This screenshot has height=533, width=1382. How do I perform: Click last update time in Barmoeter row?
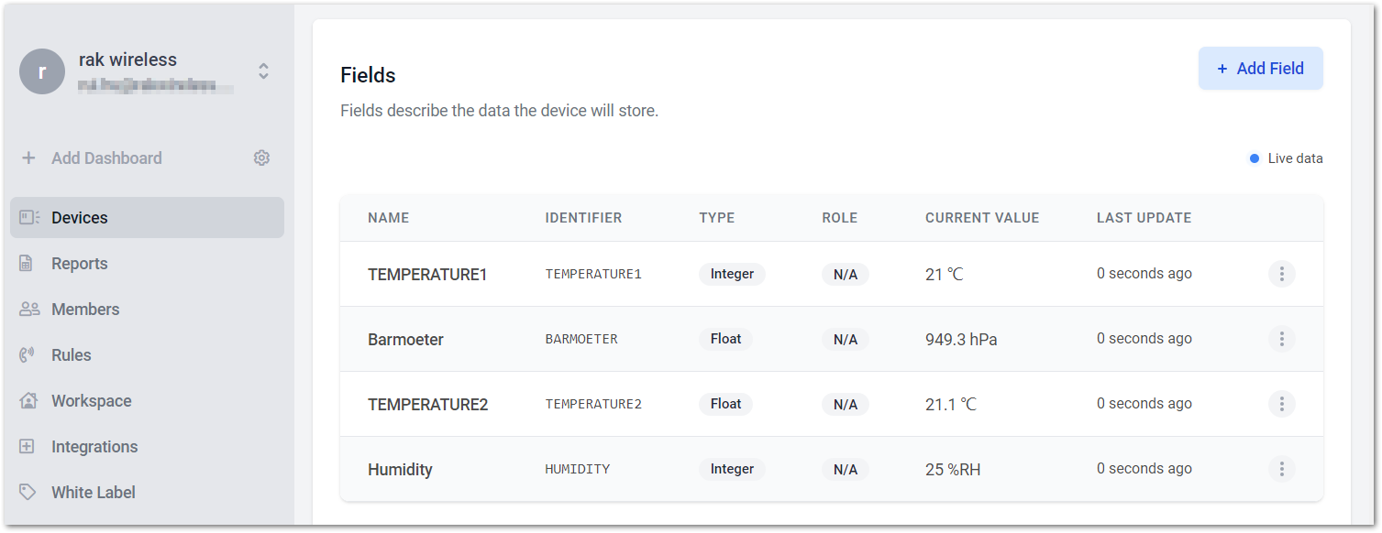pyautogui.click(x=1144, y=338)
